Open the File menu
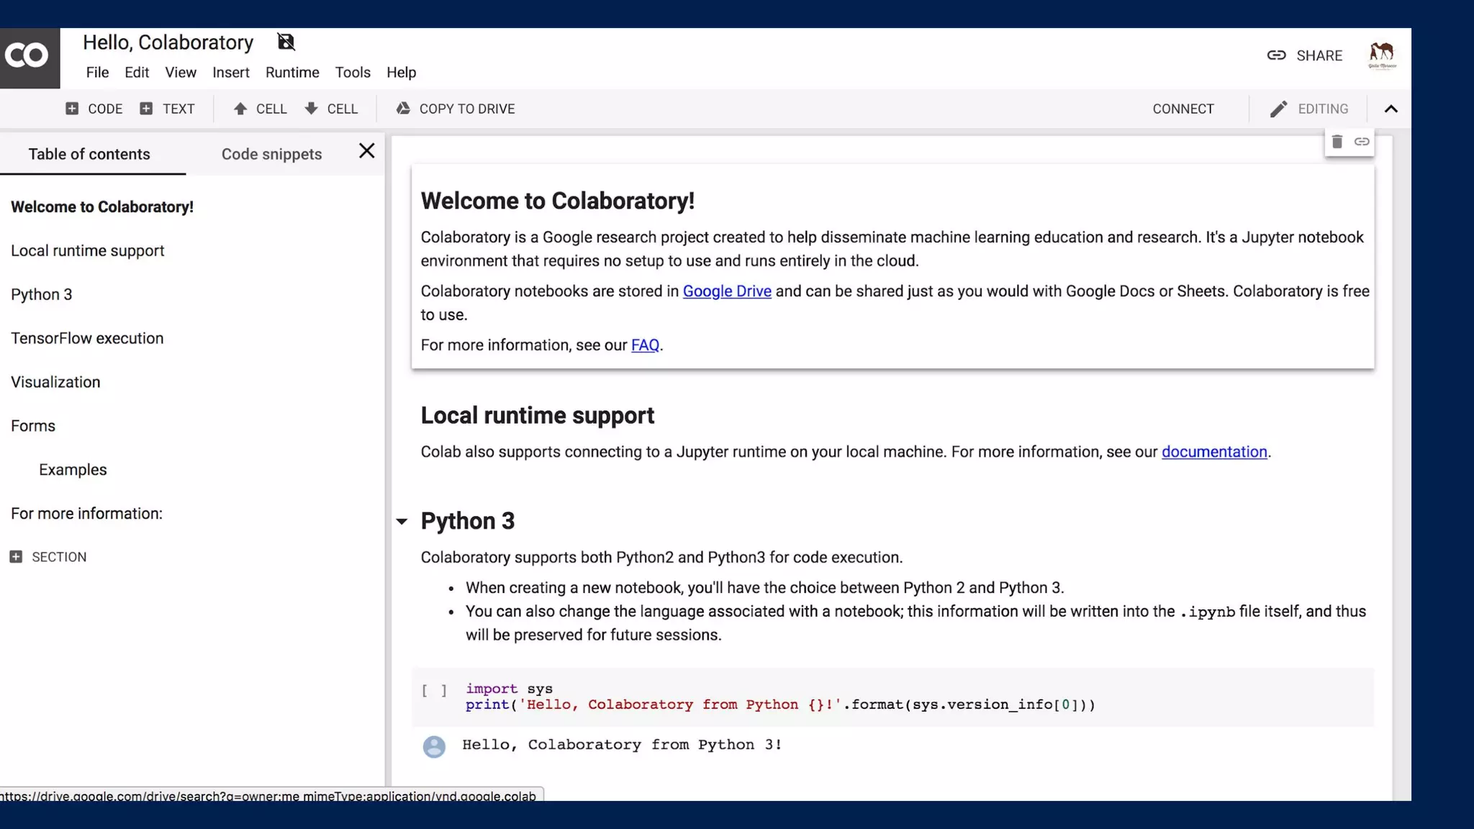The image size is (1474, 829). click(x=97, y=73)
